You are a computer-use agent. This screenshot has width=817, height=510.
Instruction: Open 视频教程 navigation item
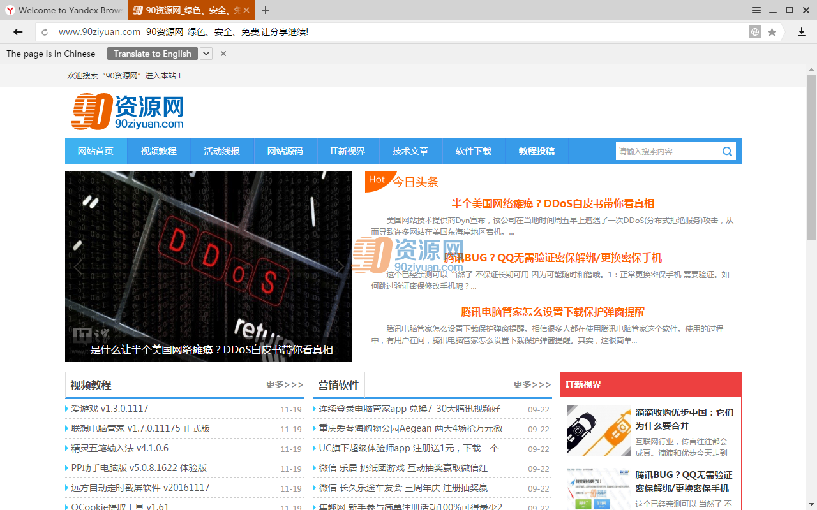158,151
